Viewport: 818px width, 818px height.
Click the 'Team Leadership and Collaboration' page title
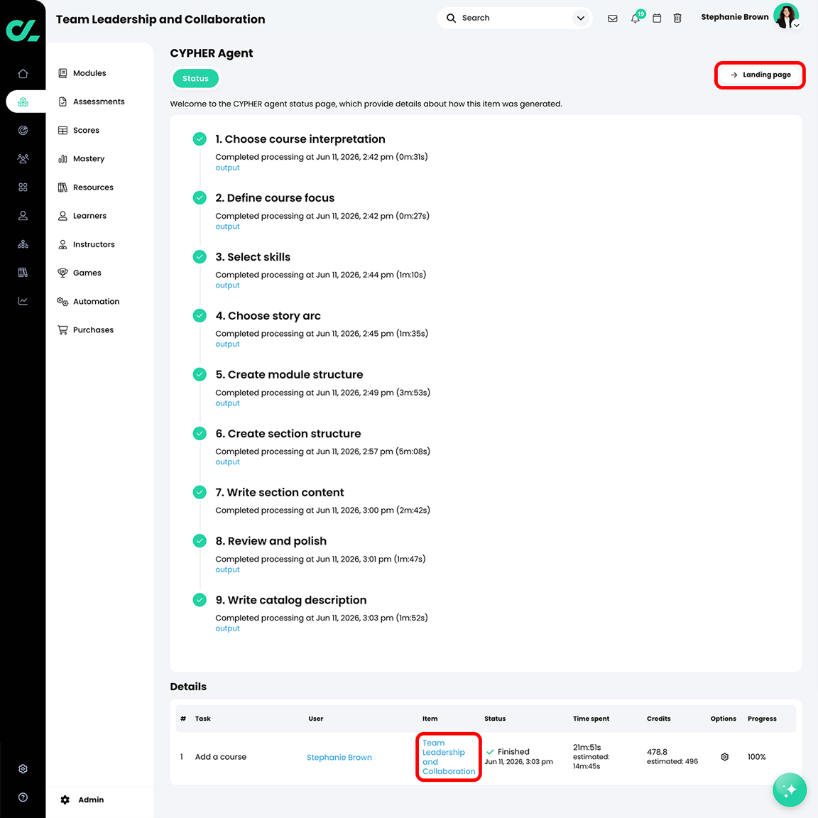coord(160,19)
